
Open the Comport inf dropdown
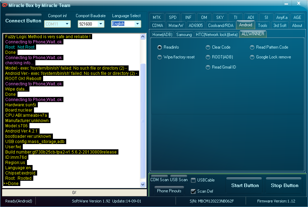pyautogui.click(x=67, y=24)
